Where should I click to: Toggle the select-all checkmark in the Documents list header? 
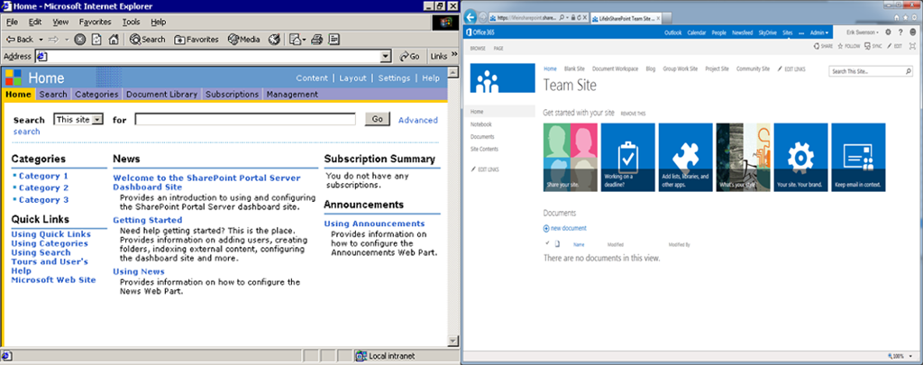(x=547, y=243)
